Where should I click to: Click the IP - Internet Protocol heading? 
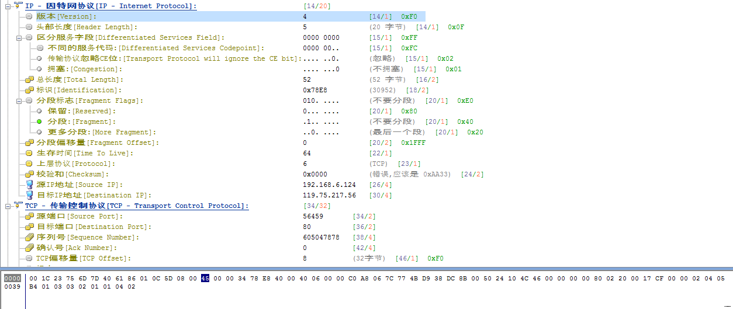pyautogui.click(x=110, y=6)
